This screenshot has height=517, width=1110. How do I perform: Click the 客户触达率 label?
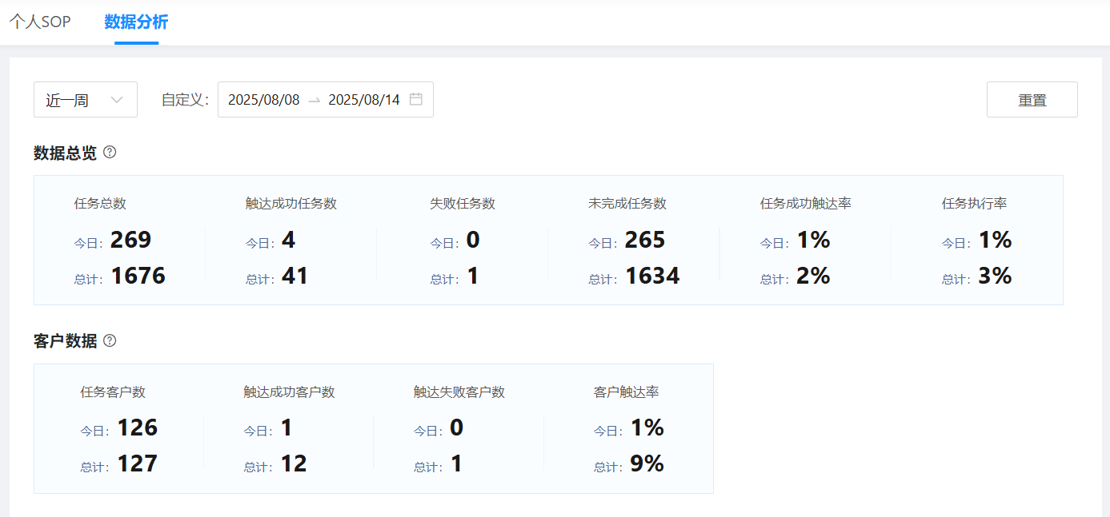[x=627, y=392]
